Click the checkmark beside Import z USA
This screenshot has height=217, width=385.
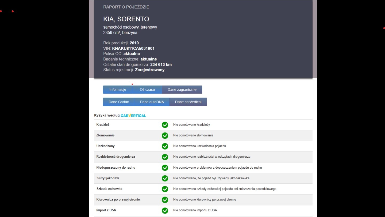pyautogui.click(x=165, y=210)
